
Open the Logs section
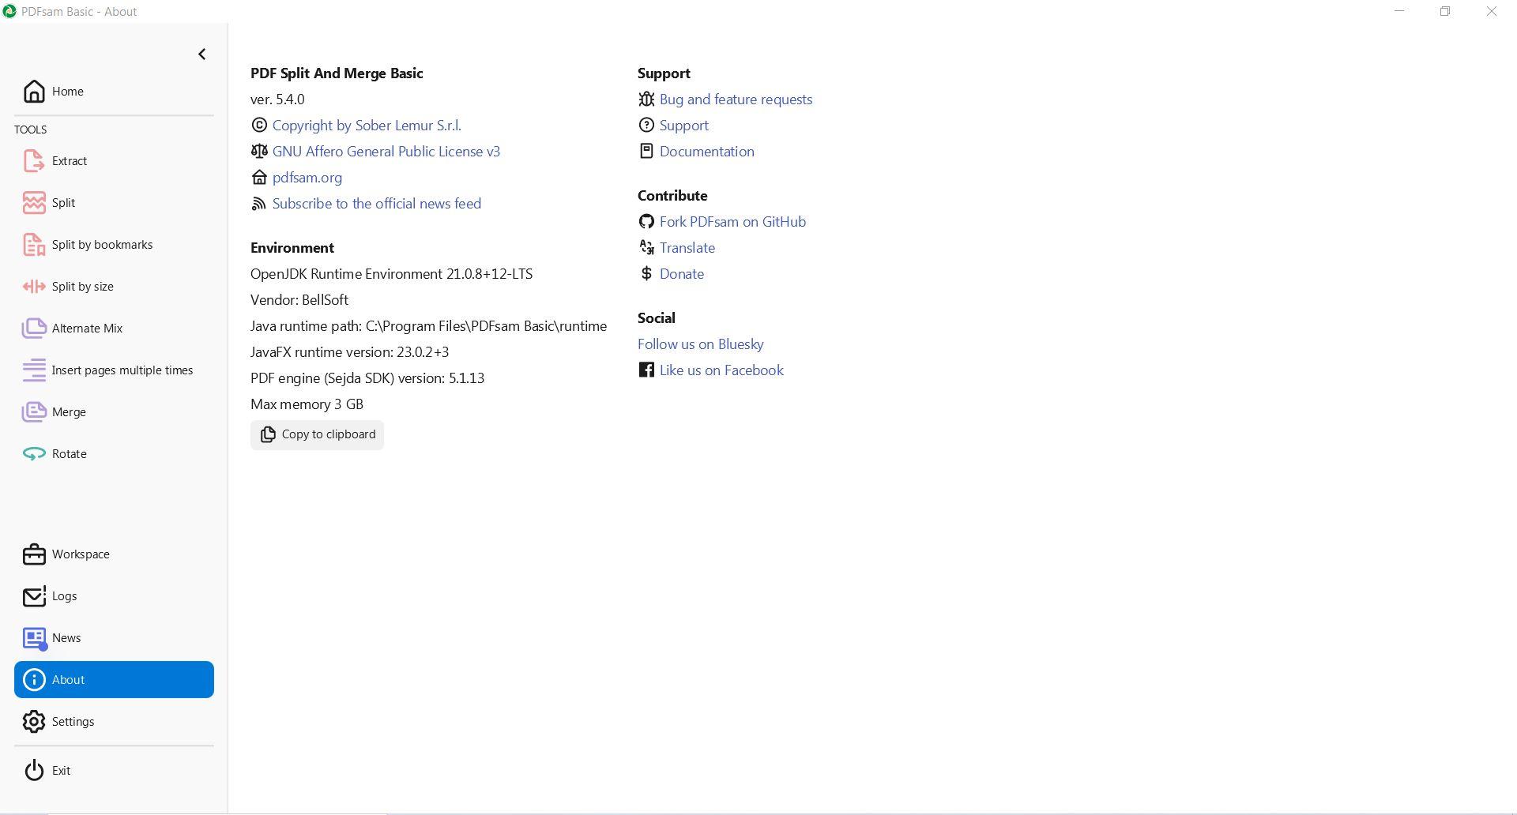click(64, 596)
